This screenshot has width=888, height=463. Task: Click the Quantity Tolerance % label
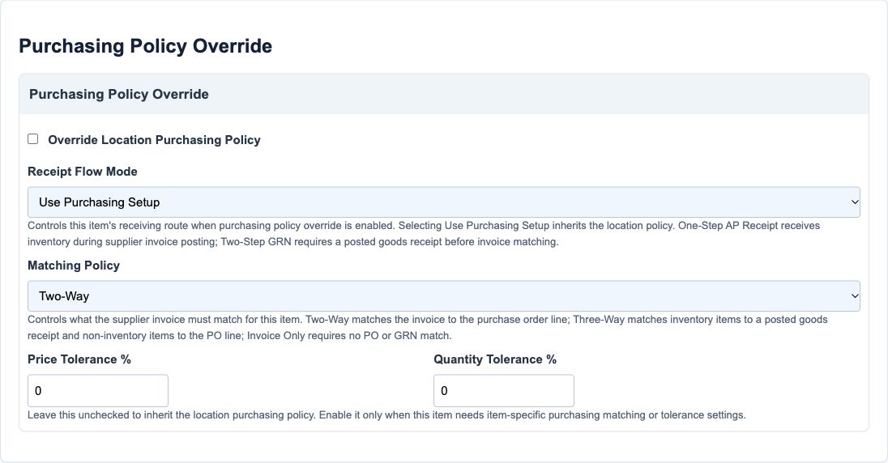tap(495, 359)
